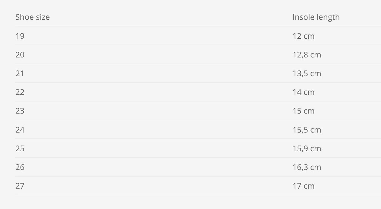
Task: Select the shoe size 19 cell
Action: tap(20, 36)
